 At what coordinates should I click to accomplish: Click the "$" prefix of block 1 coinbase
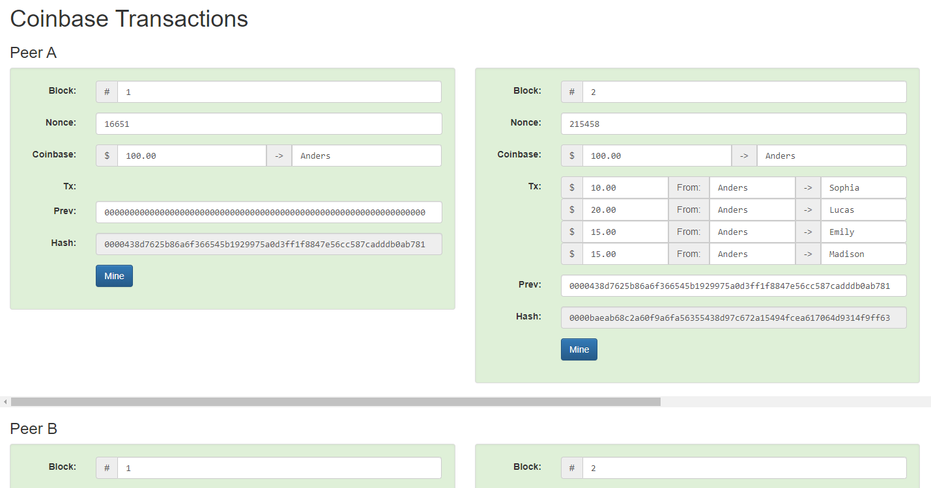click(x=107, y=156)
